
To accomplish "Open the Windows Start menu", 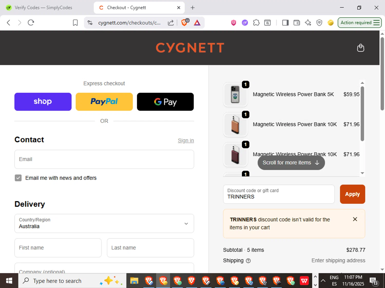I will pyautogui.click(x=9, y=281).
